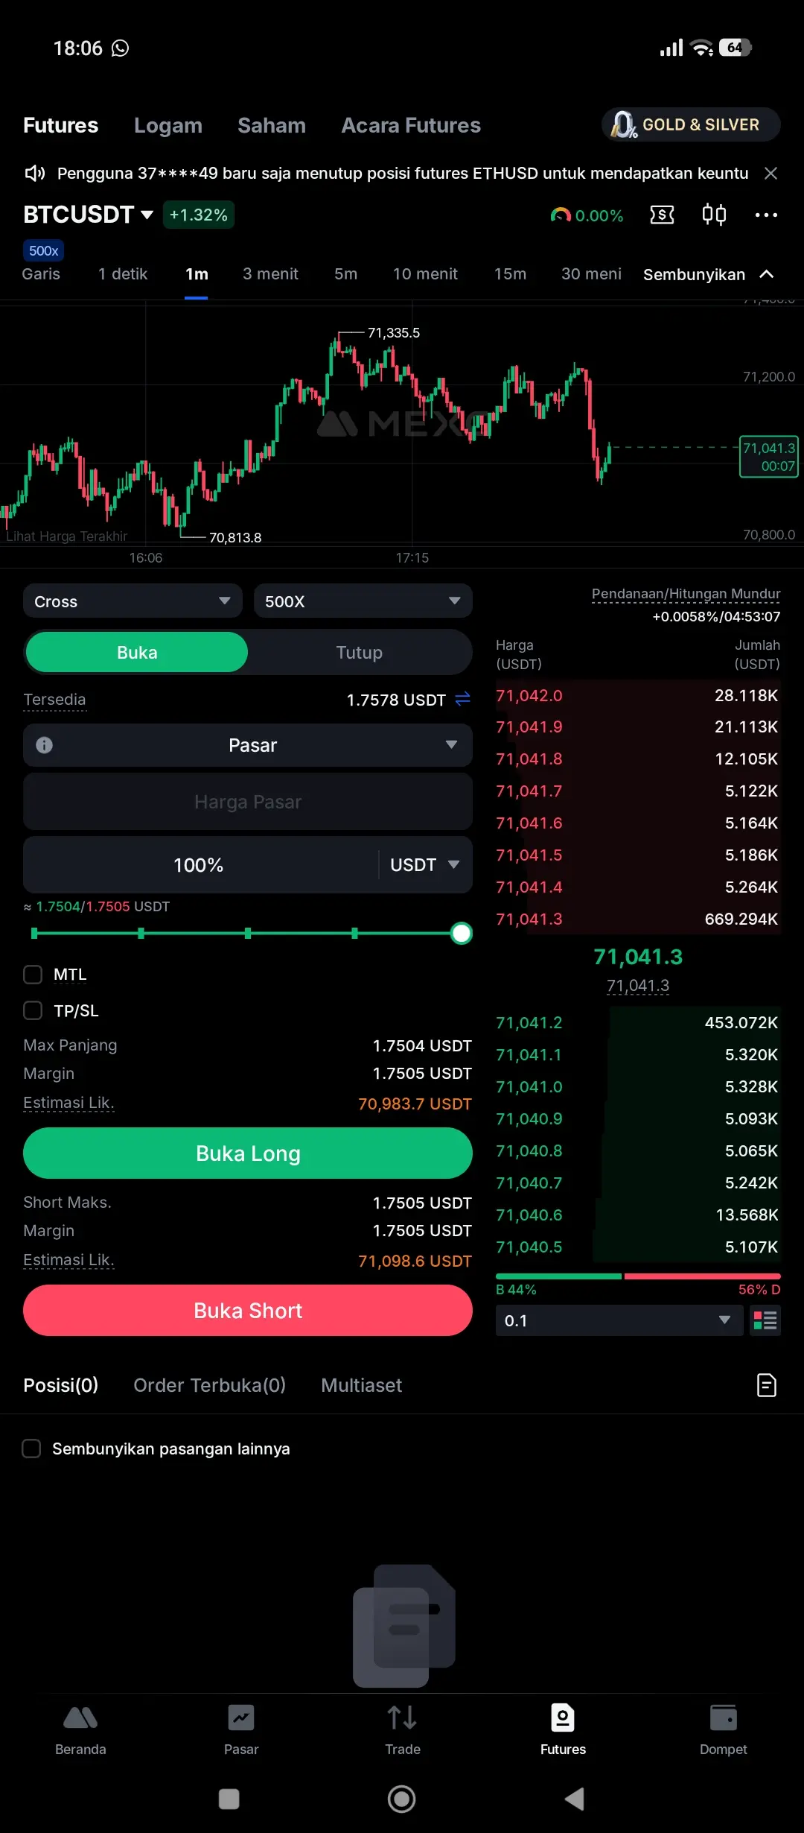Open the BTCUSDT pair dropdown
This screenshot has height=1833, width=804.
88,215
